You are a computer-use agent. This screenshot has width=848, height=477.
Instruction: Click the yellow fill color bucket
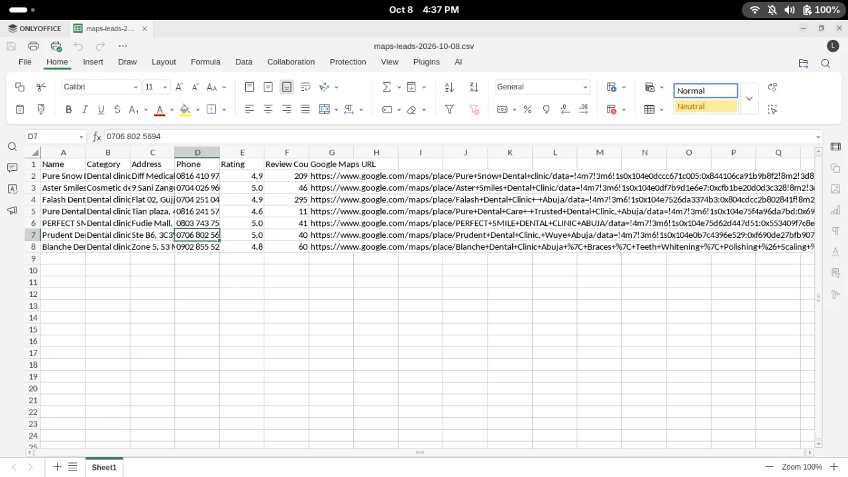click(185, 109)
